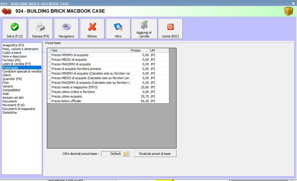Open Codici a barre section
Image resolution: width=297 pixels, height=181 pixels.
pyautogui.click(x=12, y=53)
